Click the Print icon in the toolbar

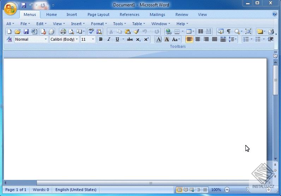pyautogui.click(x=63, y=31)
